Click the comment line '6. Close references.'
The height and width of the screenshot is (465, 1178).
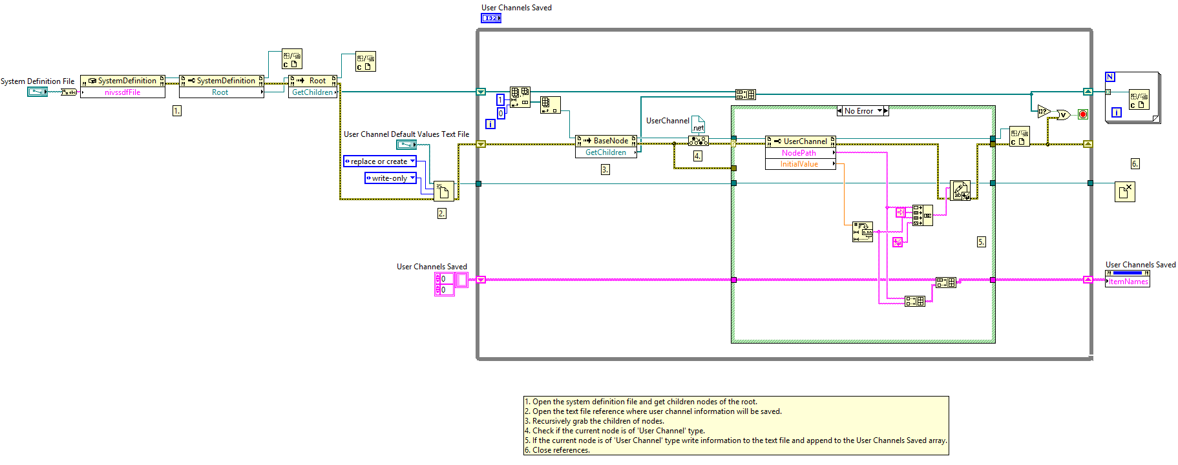tap(557, 450)
